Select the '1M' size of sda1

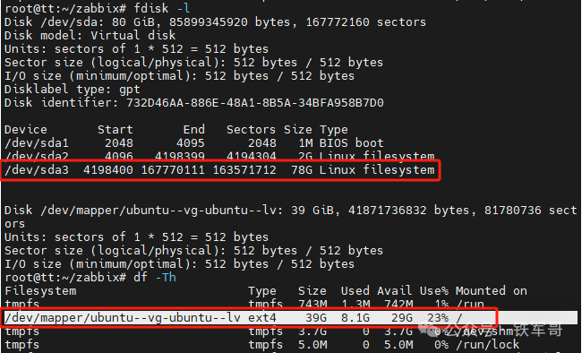tap(306, 142)
